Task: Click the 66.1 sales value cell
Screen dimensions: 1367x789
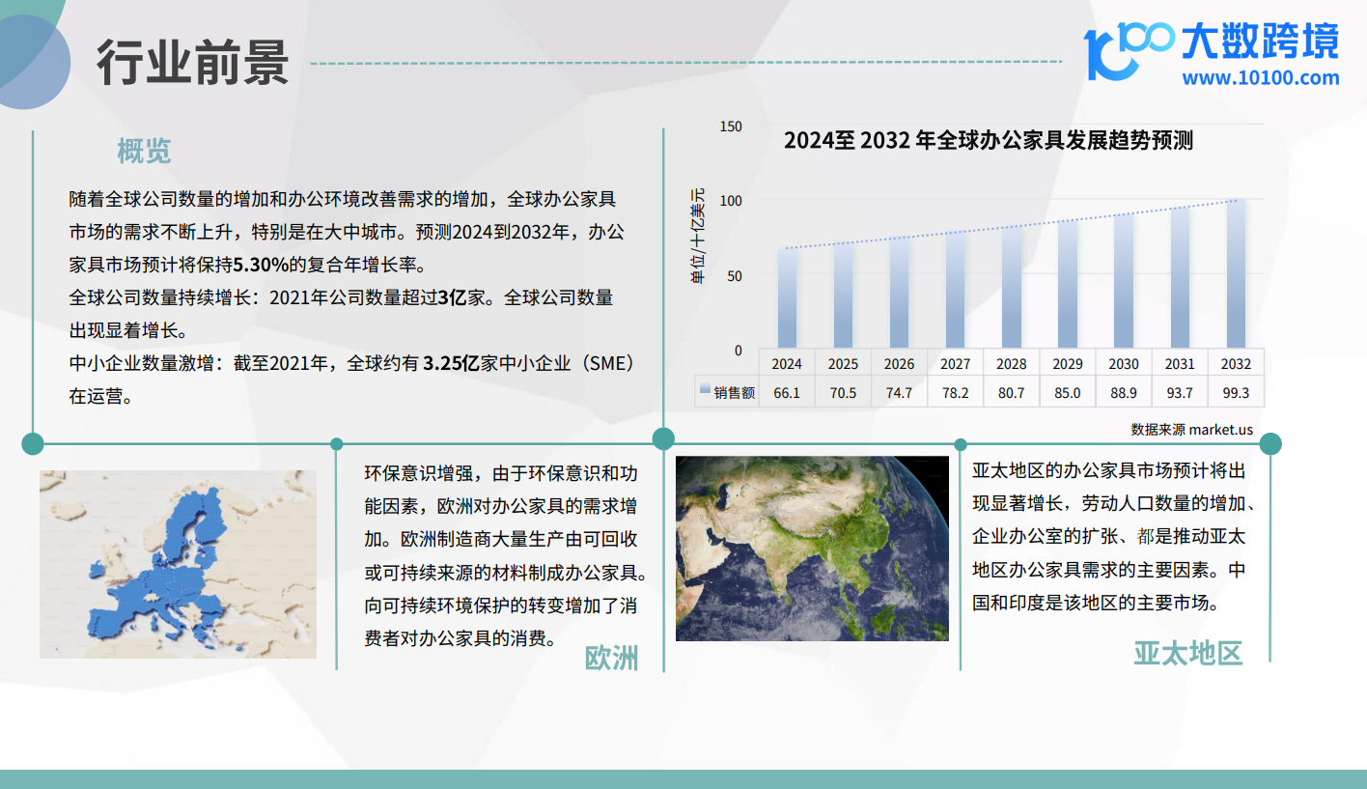Action: click(787, 392)
